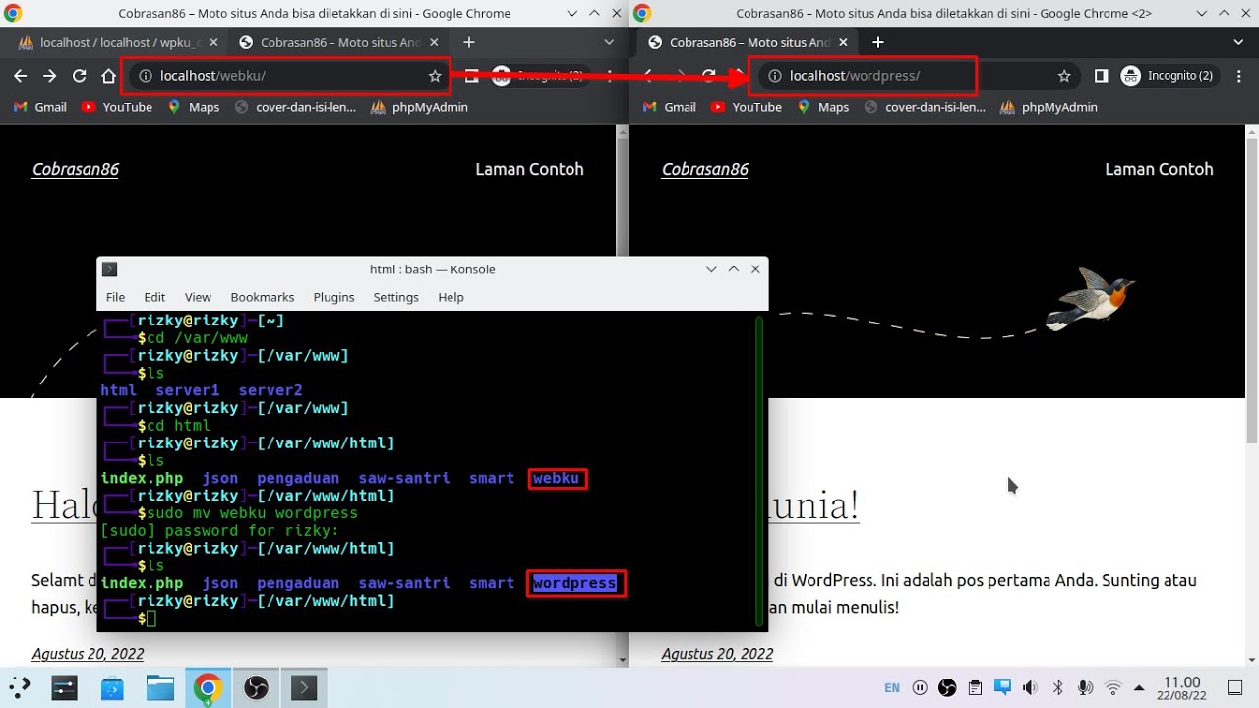Click Cobrasan86 site title in left page
1259x708 pixels.
76,169
